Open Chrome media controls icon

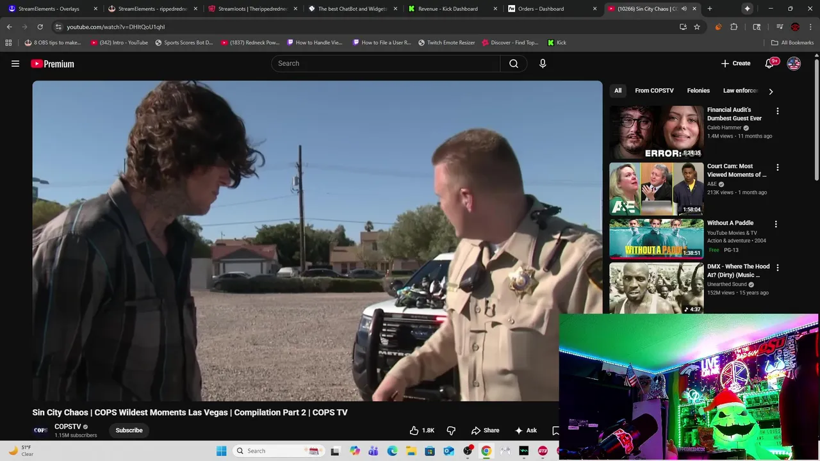pyautogui.click(x=780, y=27)
